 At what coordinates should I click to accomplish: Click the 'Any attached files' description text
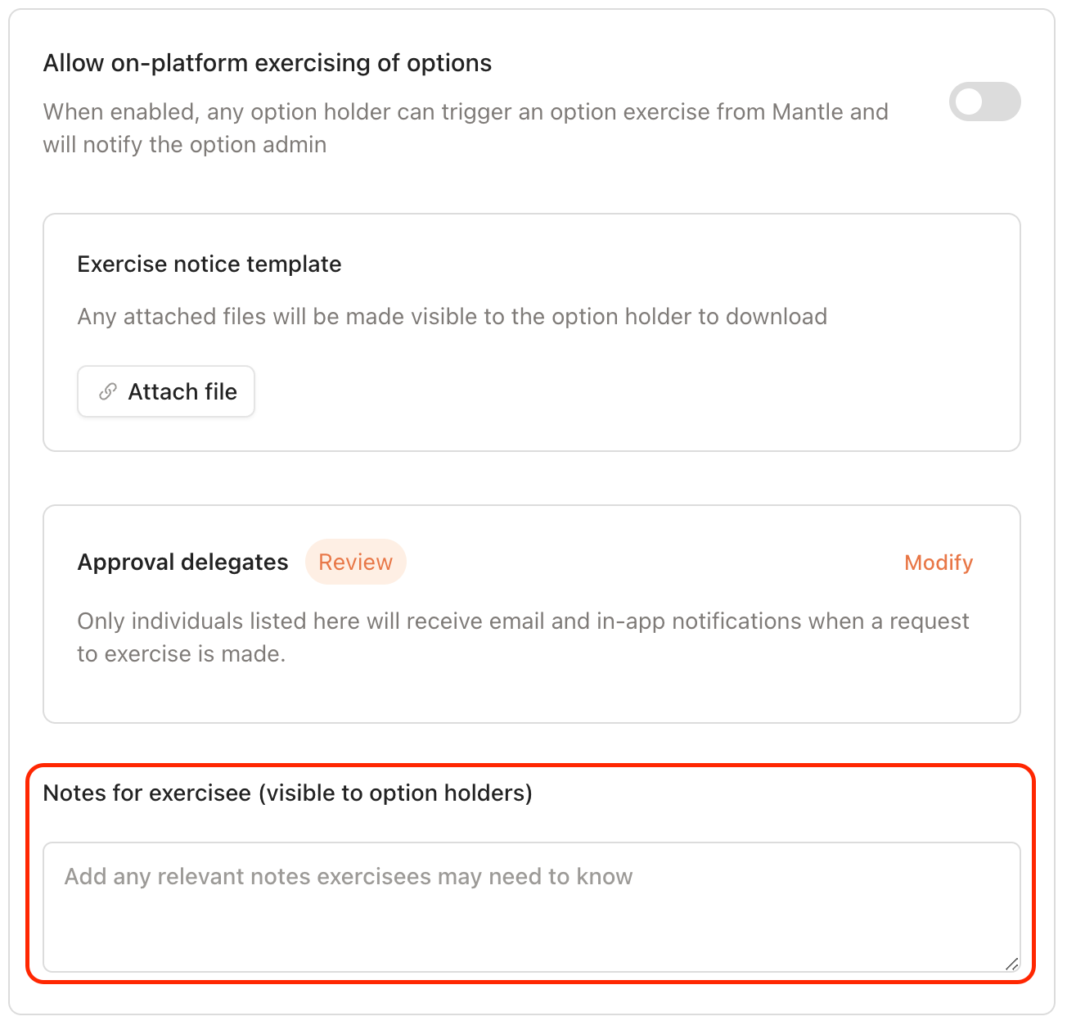[452, 316]
